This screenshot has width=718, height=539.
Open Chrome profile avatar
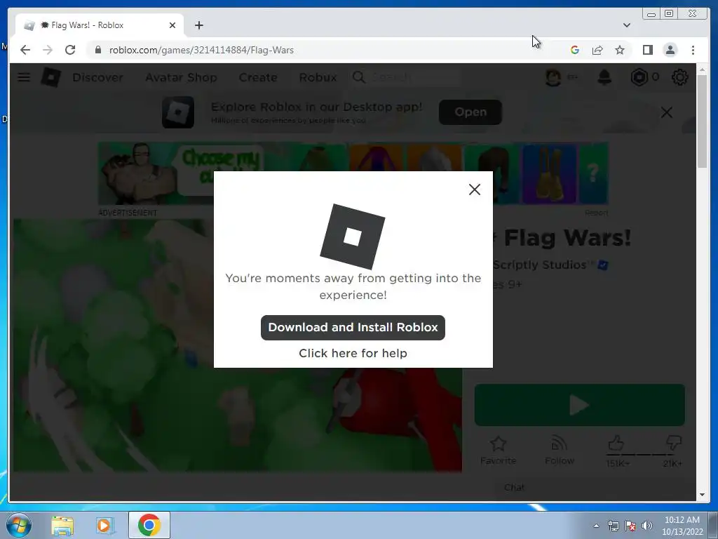click(670, 50)
